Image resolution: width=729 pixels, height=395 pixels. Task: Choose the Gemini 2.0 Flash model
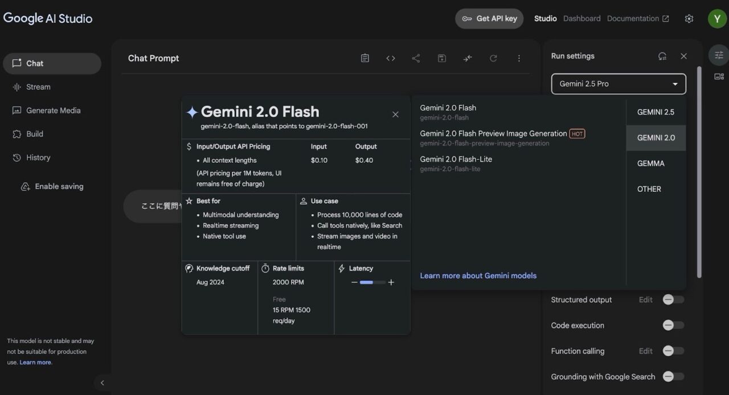(518, 112)
